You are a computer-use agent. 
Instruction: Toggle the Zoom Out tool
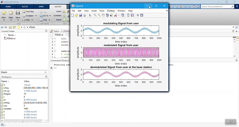[x=99, y=15]
